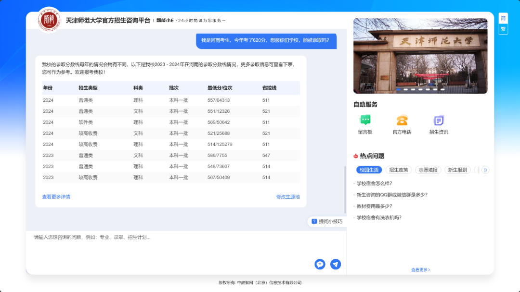
Task: Open question 学校宿舍怎么样?
Action: click(374, 183)
